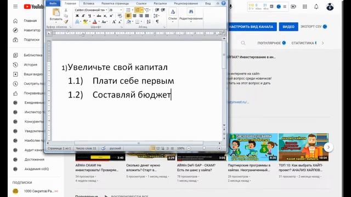Toggle Align Left paragraph button
This screenshot has height=197, width=351.
(128, 16)
